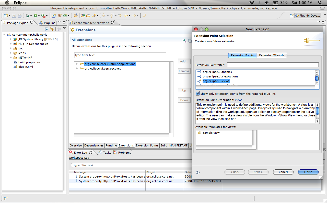Select Sample View template
Screen dimensions: 327x203
click(211, 133)
